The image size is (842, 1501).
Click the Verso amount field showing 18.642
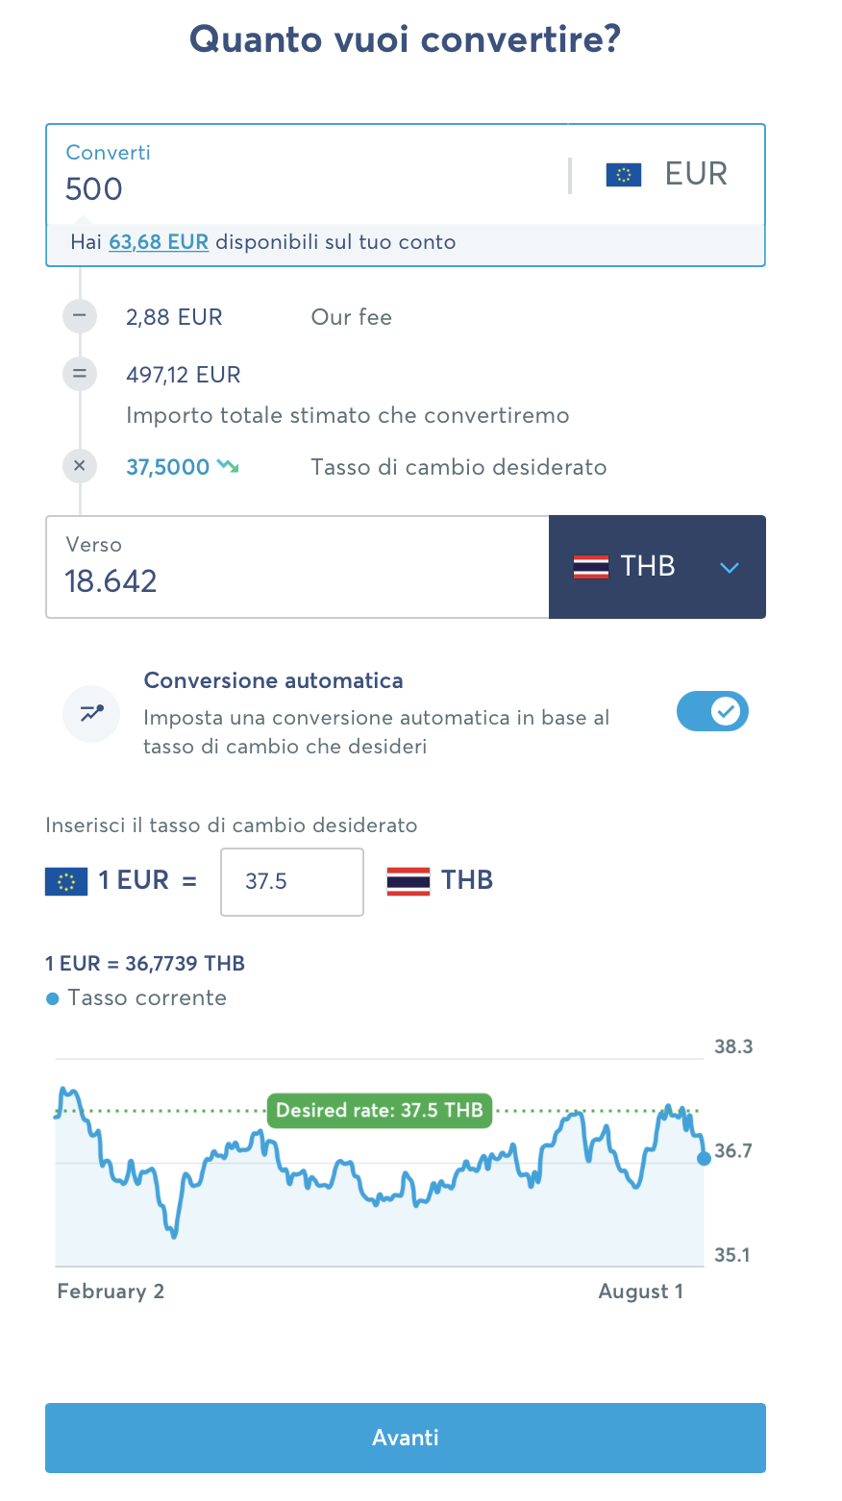coord(298,580)
